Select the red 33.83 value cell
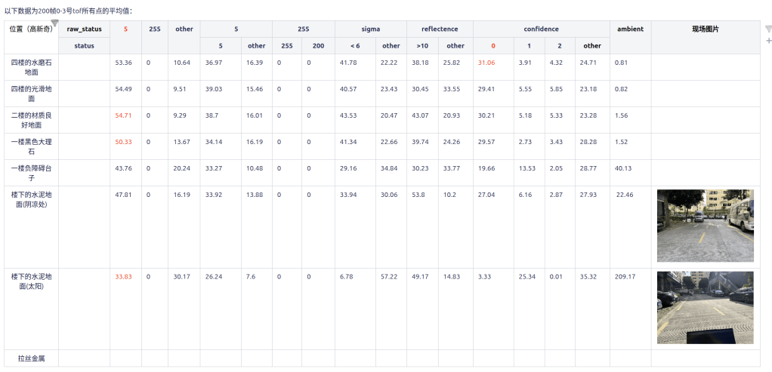 pyautogui.click(x=123, y=277)
